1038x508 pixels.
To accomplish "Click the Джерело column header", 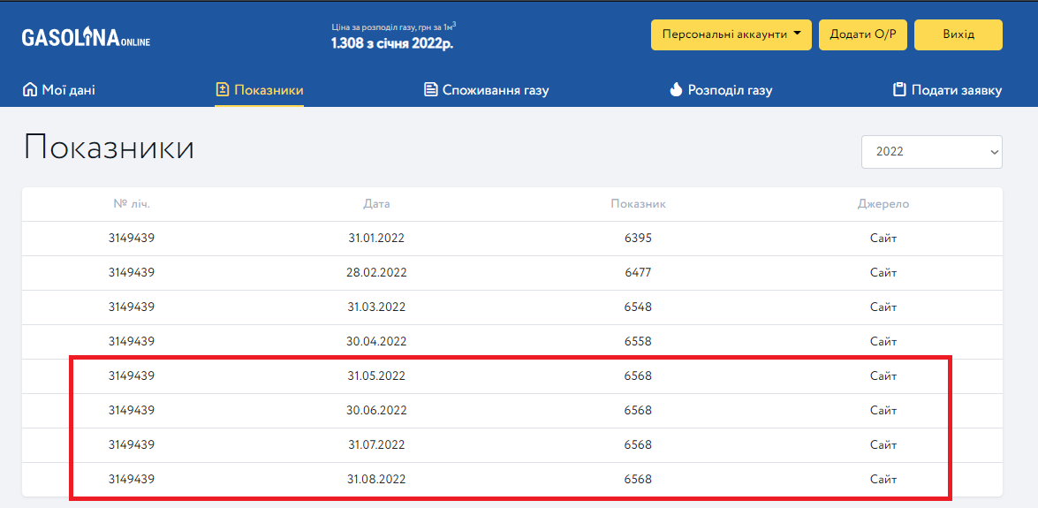I will 883,204.
